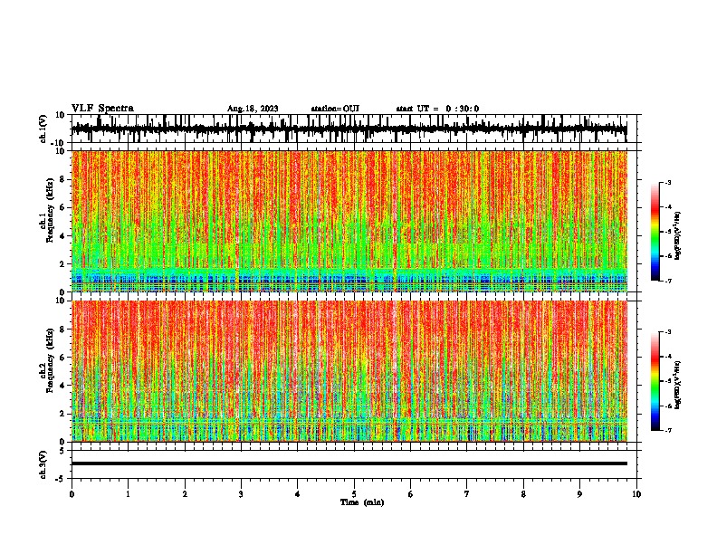
Task: Click tick label "7" on the Time axis
Action: tap(467, 494)
